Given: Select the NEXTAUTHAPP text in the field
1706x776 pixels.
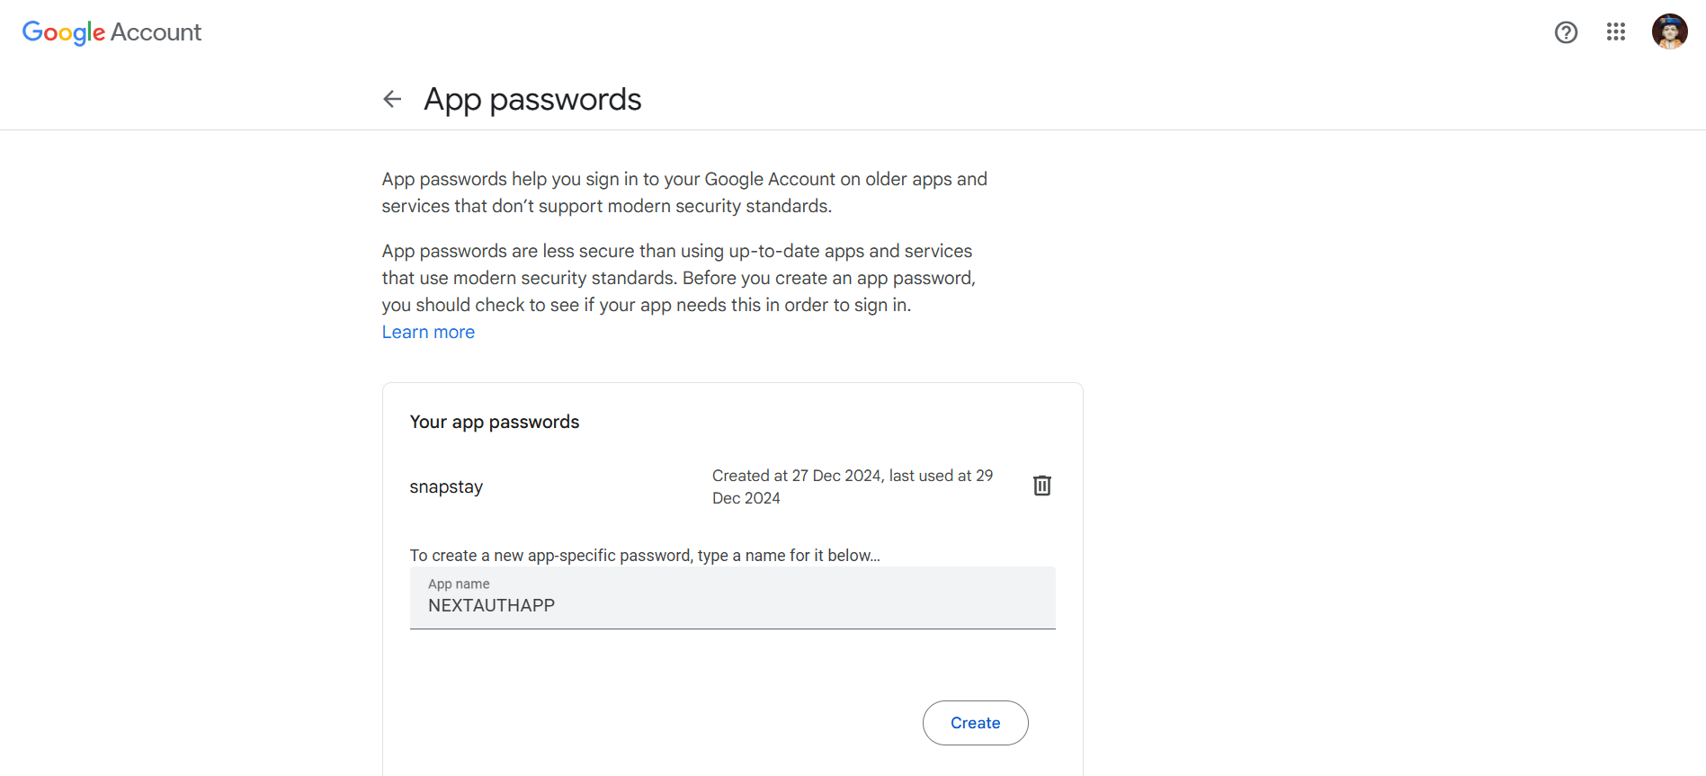Looking at the screenshot, I should [491, 605].
